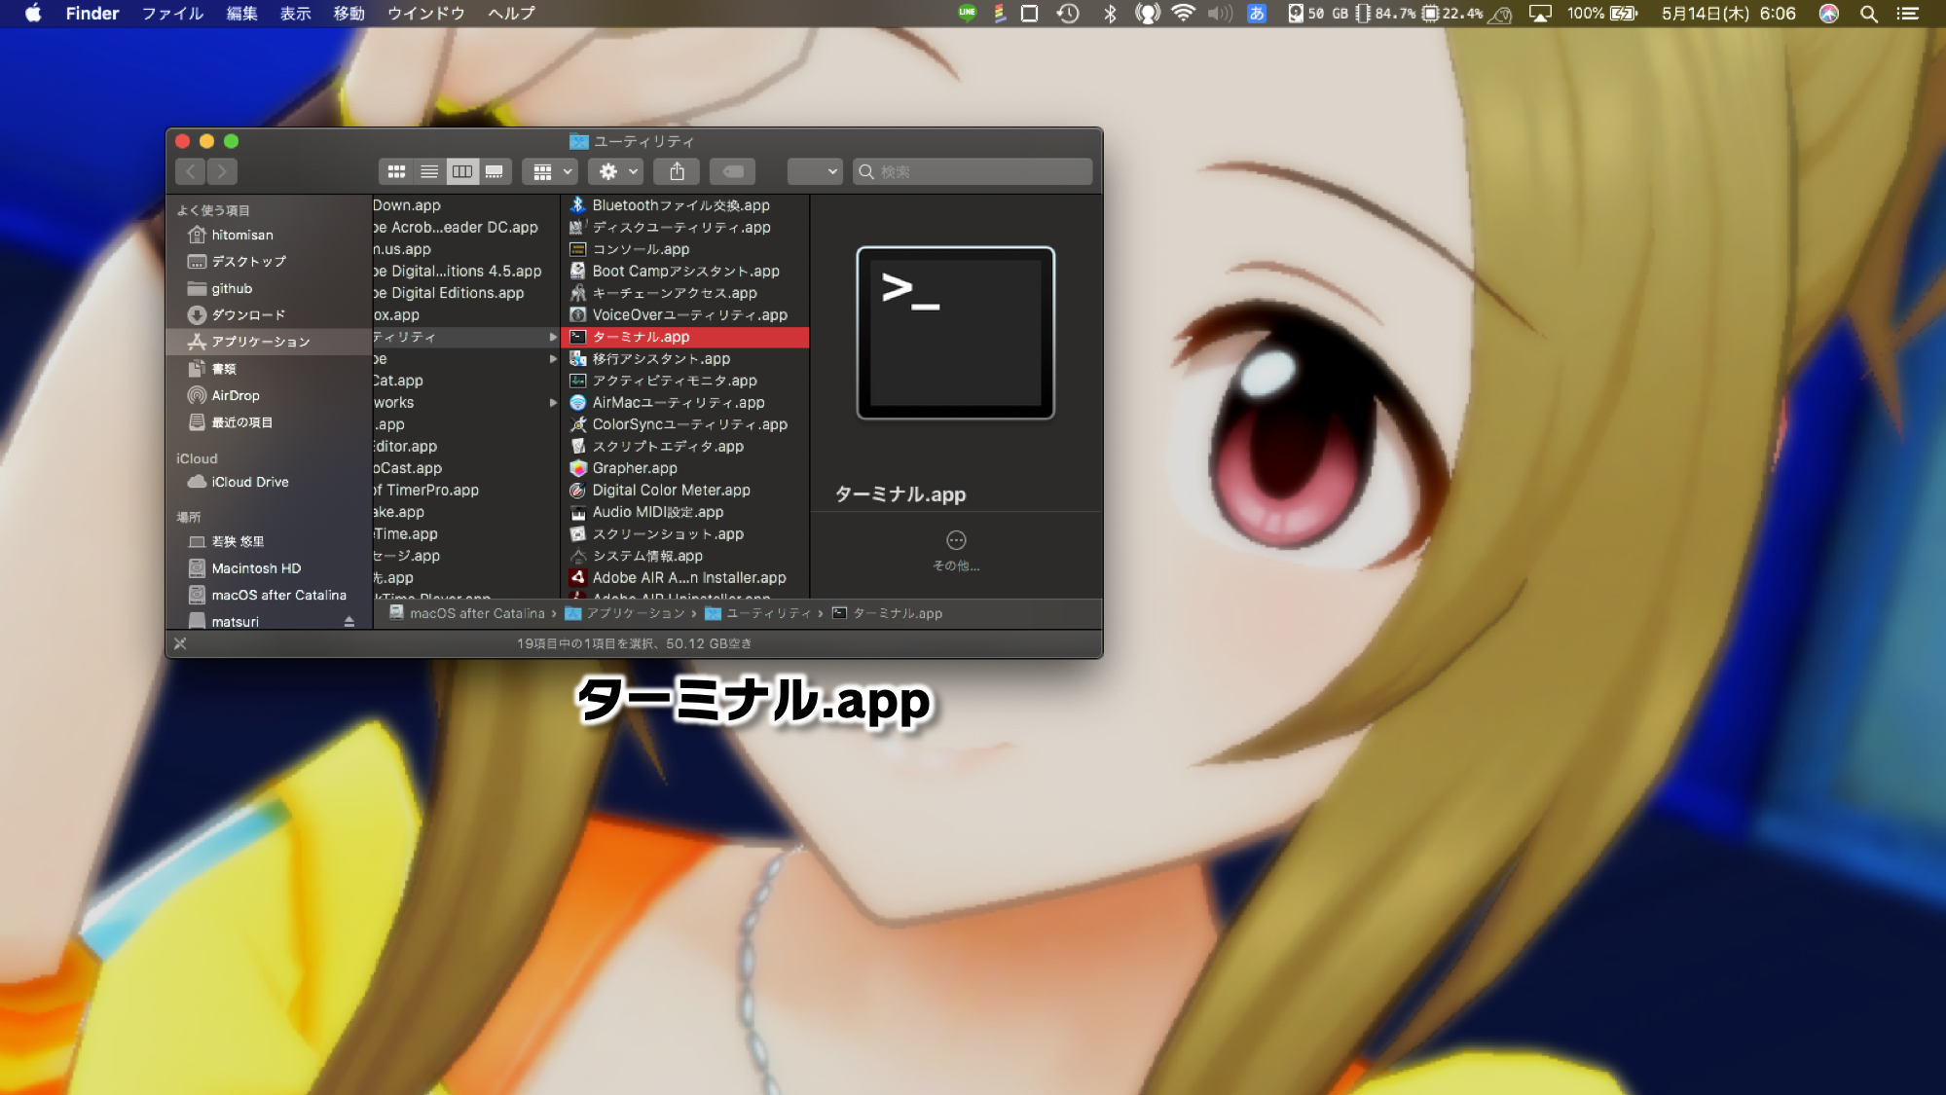Open iCloud Drive in sidebar
The image size is (1946, 1095).
[x=269, y=482]
